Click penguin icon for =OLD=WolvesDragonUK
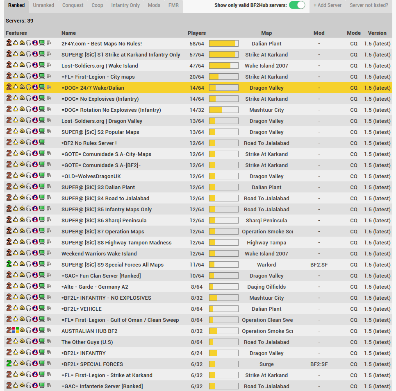396x391 pixels. (x=16, y=176)
